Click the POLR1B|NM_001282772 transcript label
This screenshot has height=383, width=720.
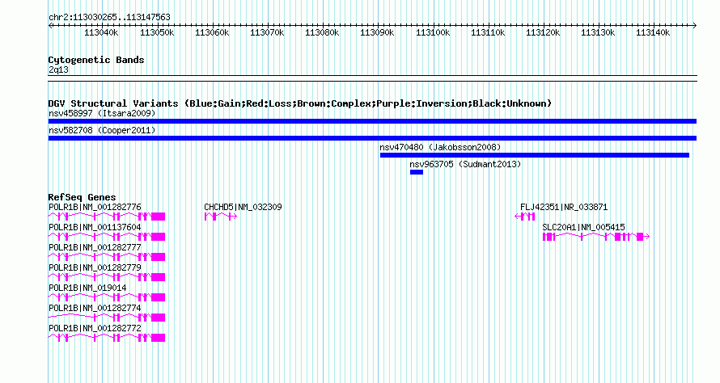click(95, 328)
